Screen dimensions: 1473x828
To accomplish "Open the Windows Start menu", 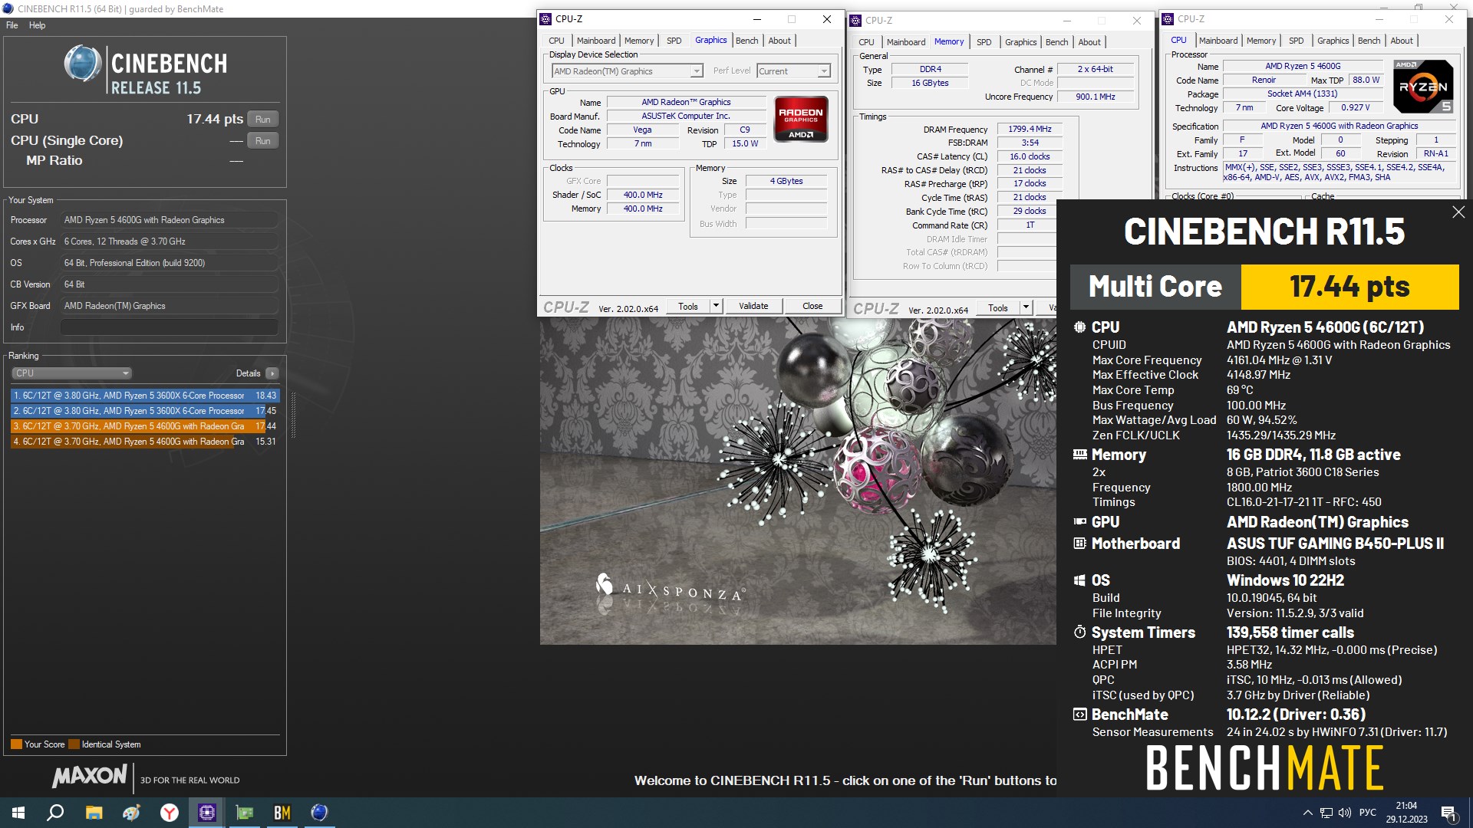I will (18, 813).
